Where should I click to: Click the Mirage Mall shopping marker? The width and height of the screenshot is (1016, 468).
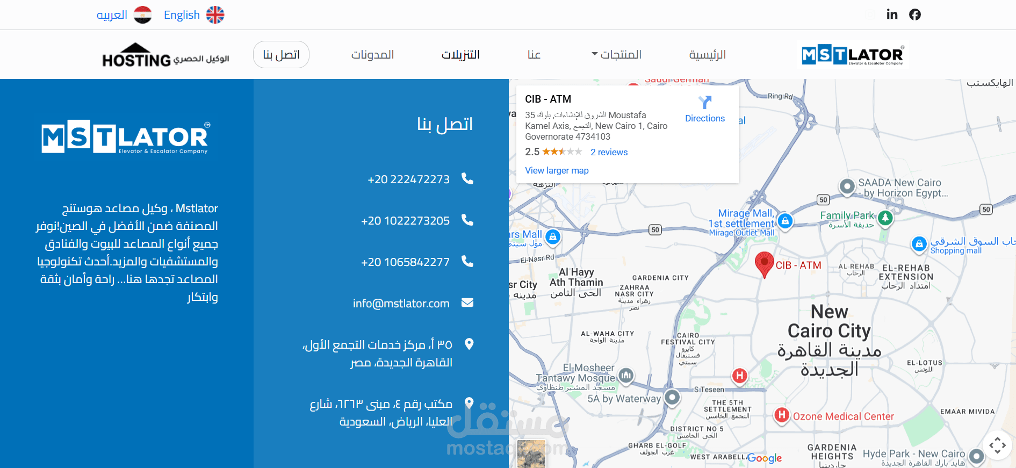[785, 221]
